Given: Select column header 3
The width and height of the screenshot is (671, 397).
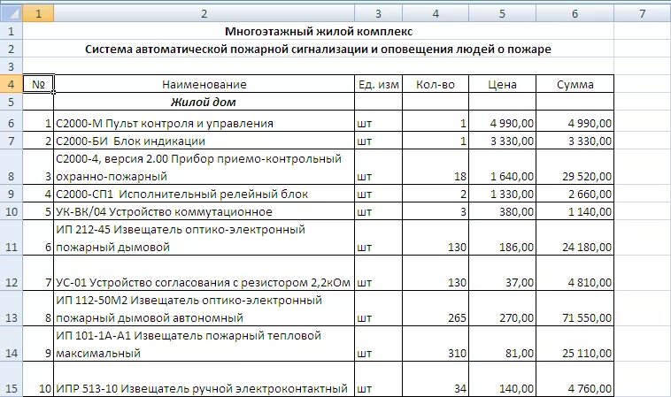Looking at the screenshot, I should tap(378, 13).
